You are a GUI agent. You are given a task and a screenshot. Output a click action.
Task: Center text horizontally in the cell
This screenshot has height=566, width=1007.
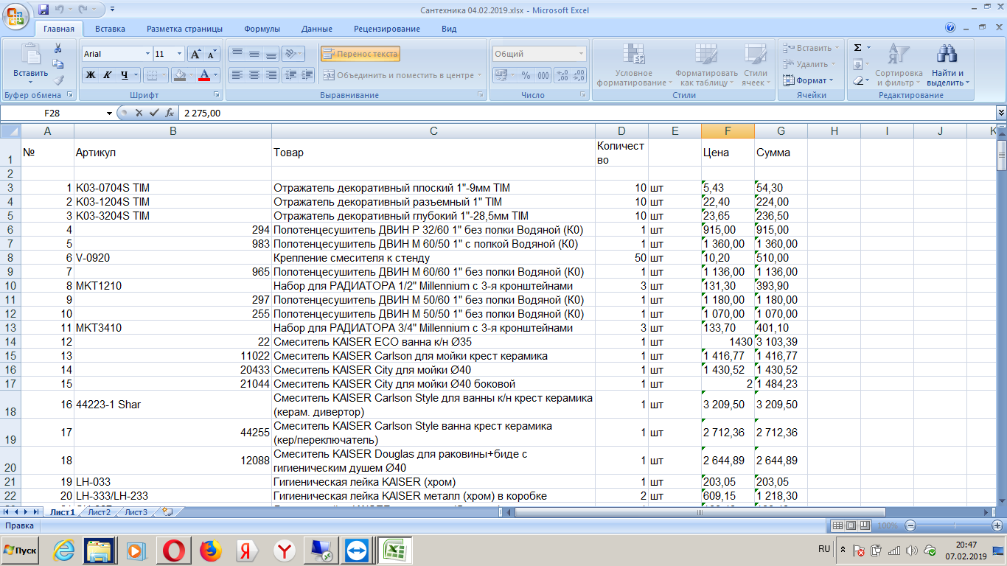[254, 74]
